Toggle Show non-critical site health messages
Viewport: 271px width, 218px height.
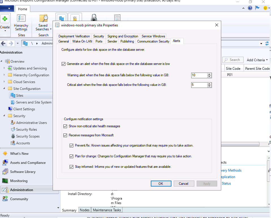tap(65, 126)
